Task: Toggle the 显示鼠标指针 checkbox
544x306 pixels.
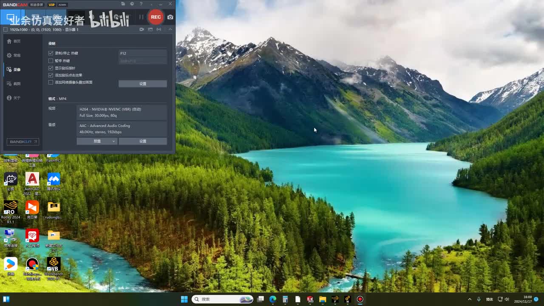Action: pyautogui.click(x=51, y=68)
